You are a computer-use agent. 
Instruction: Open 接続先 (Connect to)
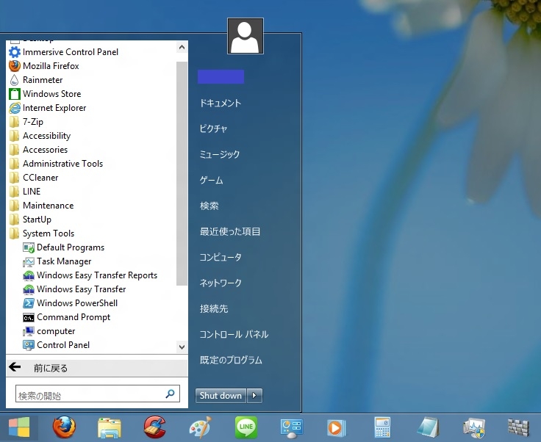[x=214, y=308]
